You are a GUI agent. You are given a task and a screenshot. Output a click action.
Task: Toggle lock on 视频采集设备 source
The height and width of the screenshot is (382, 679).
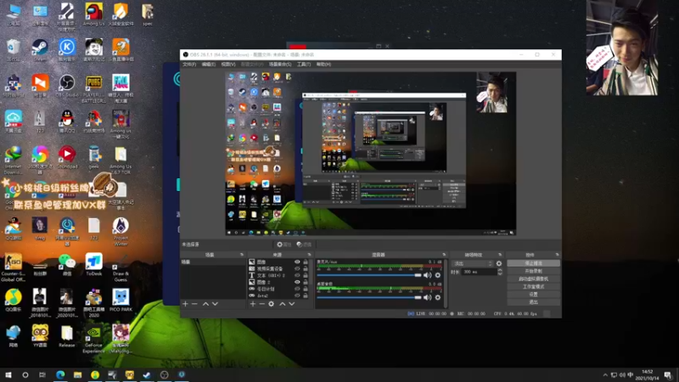306,268
